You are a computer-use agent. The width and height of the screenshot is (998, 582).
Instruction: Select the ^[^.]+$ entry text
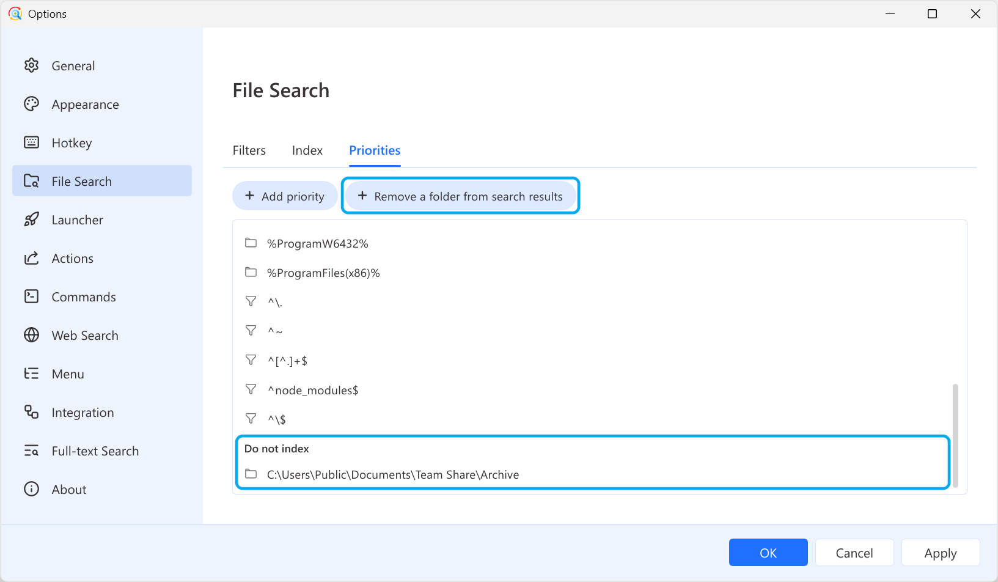[x=287, y=361]
